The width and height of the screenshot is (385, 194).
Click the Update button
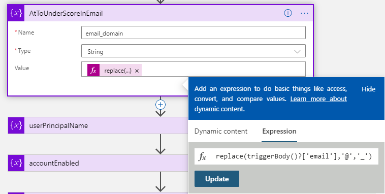click(x=217, y=179)
